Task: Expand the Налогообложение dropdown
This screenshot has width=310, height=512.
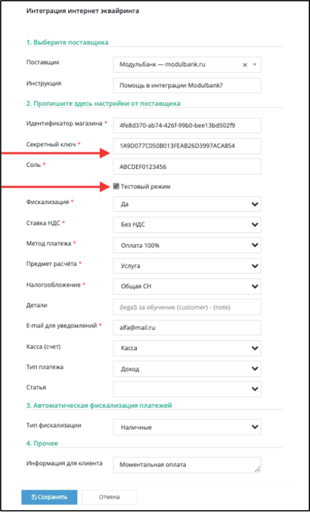Action: click(187, 287)
